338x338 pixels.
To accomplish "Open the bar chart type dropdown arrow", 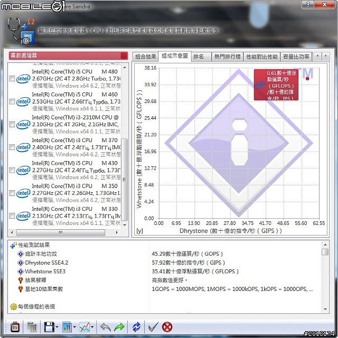I will (74, 327).
